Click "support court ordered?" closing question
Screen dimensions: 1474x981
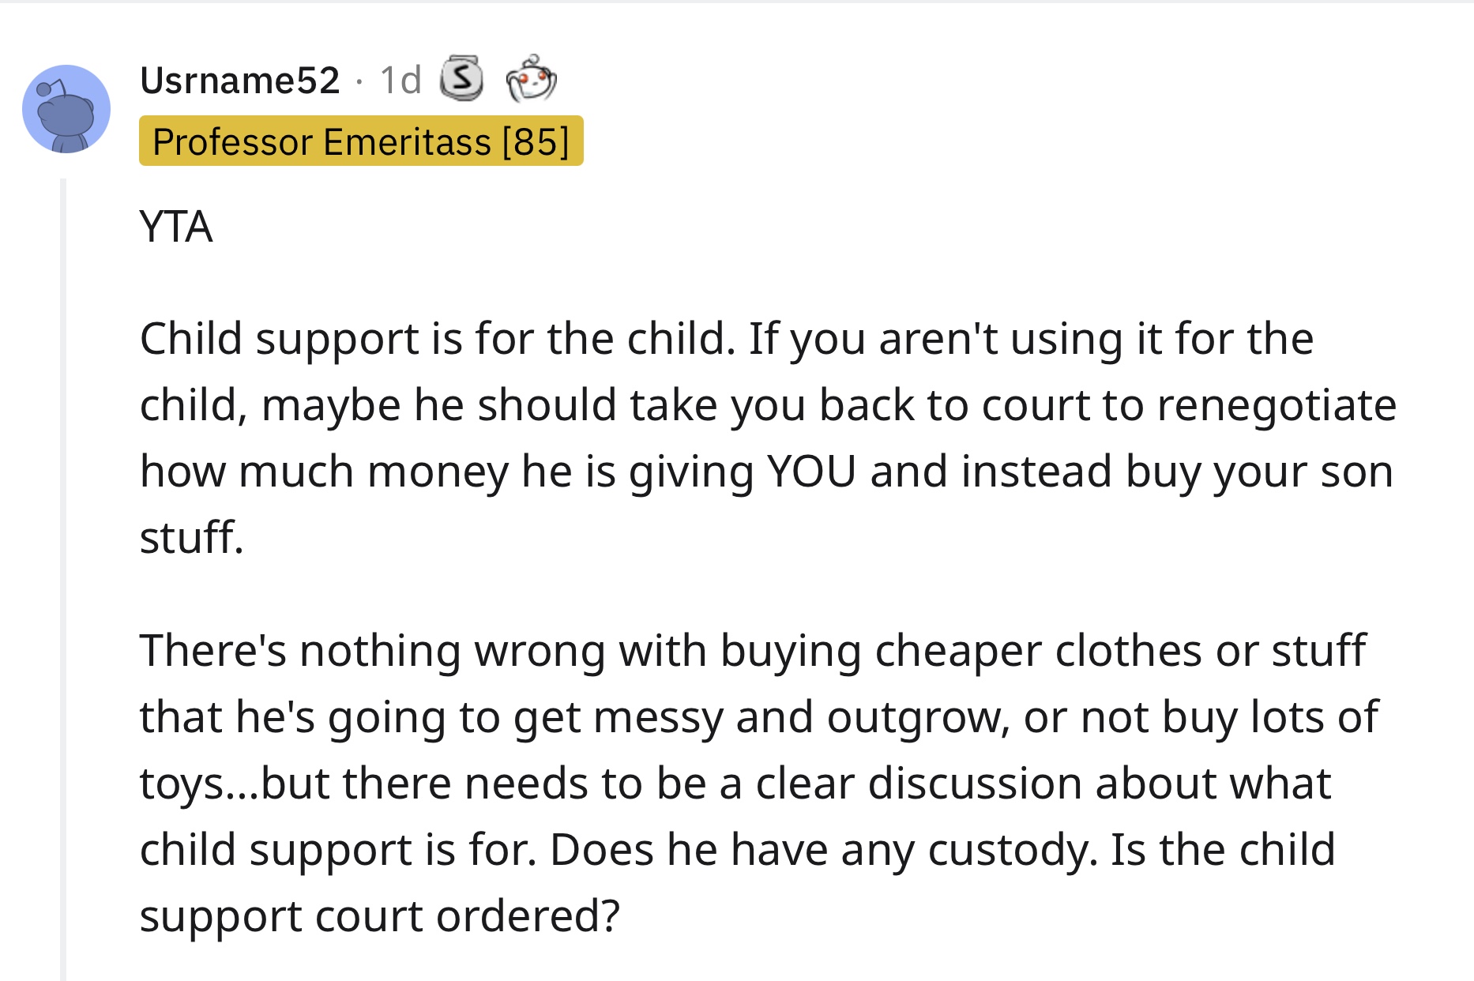[380, 917]
